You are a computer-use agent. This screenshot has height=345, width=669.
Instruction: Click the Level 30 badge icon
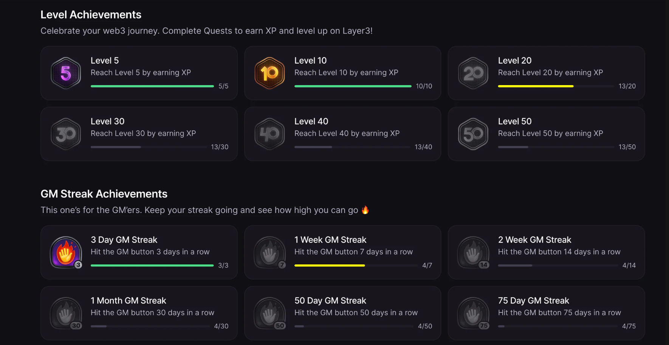[66, 134]
